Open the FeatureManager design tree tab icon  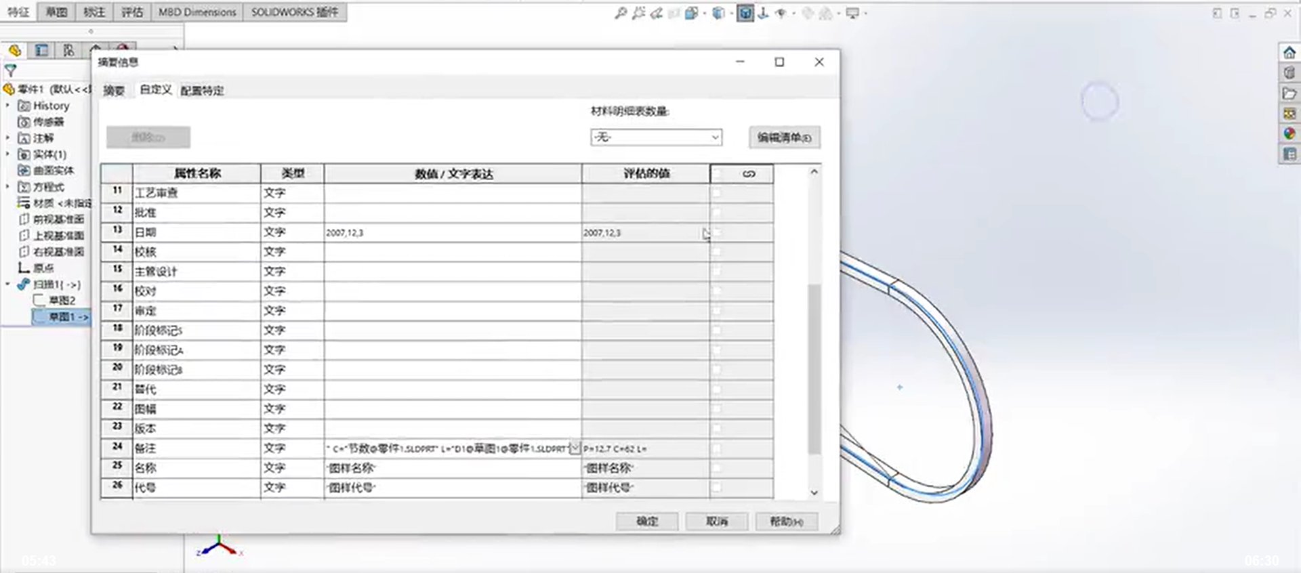coord(15,51)
